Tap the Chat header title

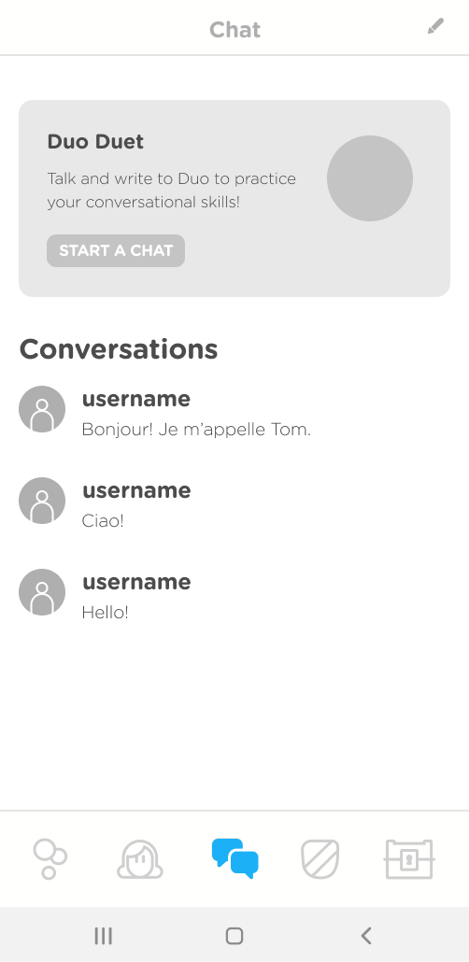click(x=235, y=30)
